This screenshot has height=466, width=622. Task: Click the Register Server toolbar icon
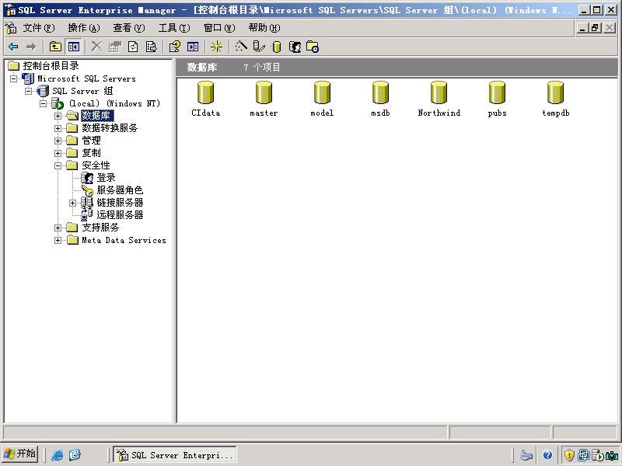point(259,47)
